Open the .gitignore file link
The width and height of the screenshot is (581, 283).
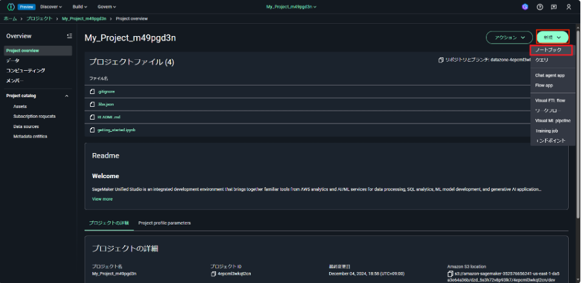coord(106,91)
